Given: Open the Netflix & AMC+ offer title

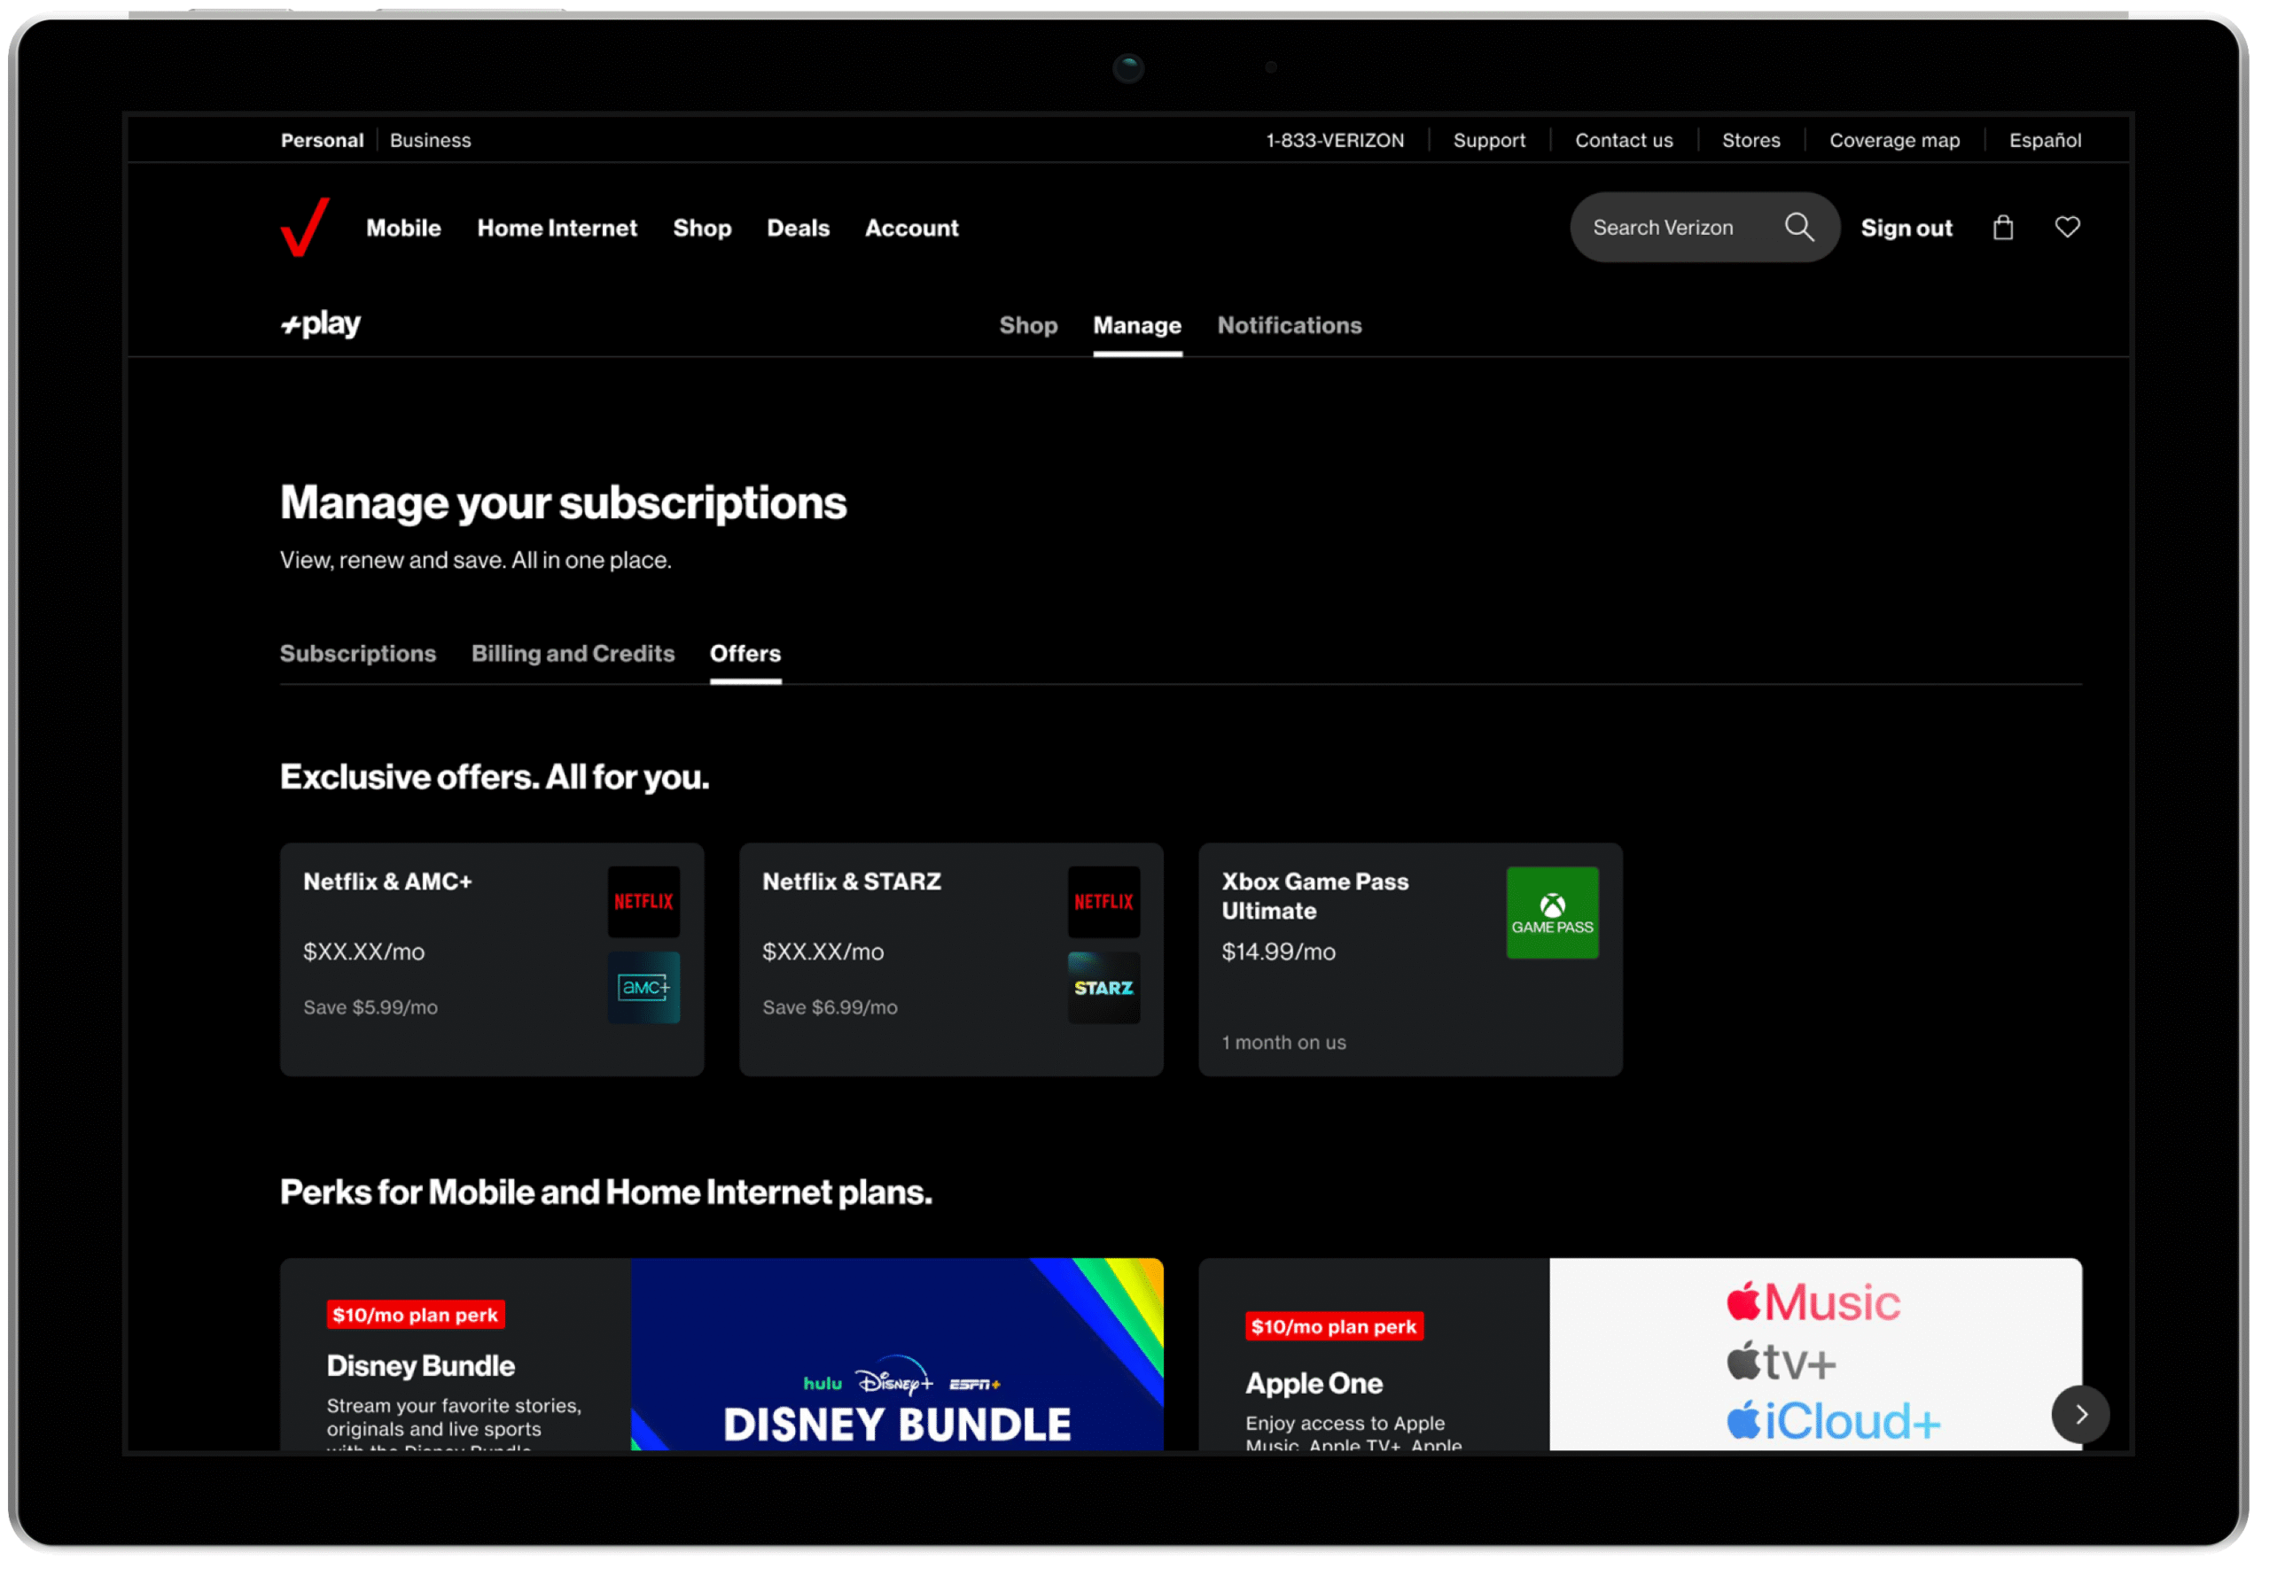Looking at the screenshot, I should [x=388, y=882].
